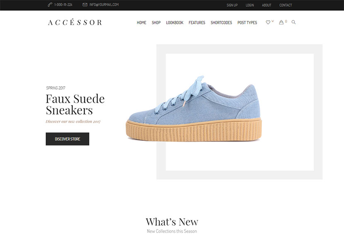The image size is (344, 234).
Task: Open the Home menu item
Action: tap(141, 23)
